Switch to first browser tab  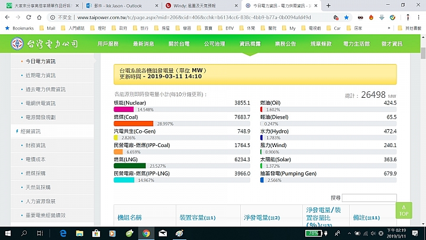42,6
